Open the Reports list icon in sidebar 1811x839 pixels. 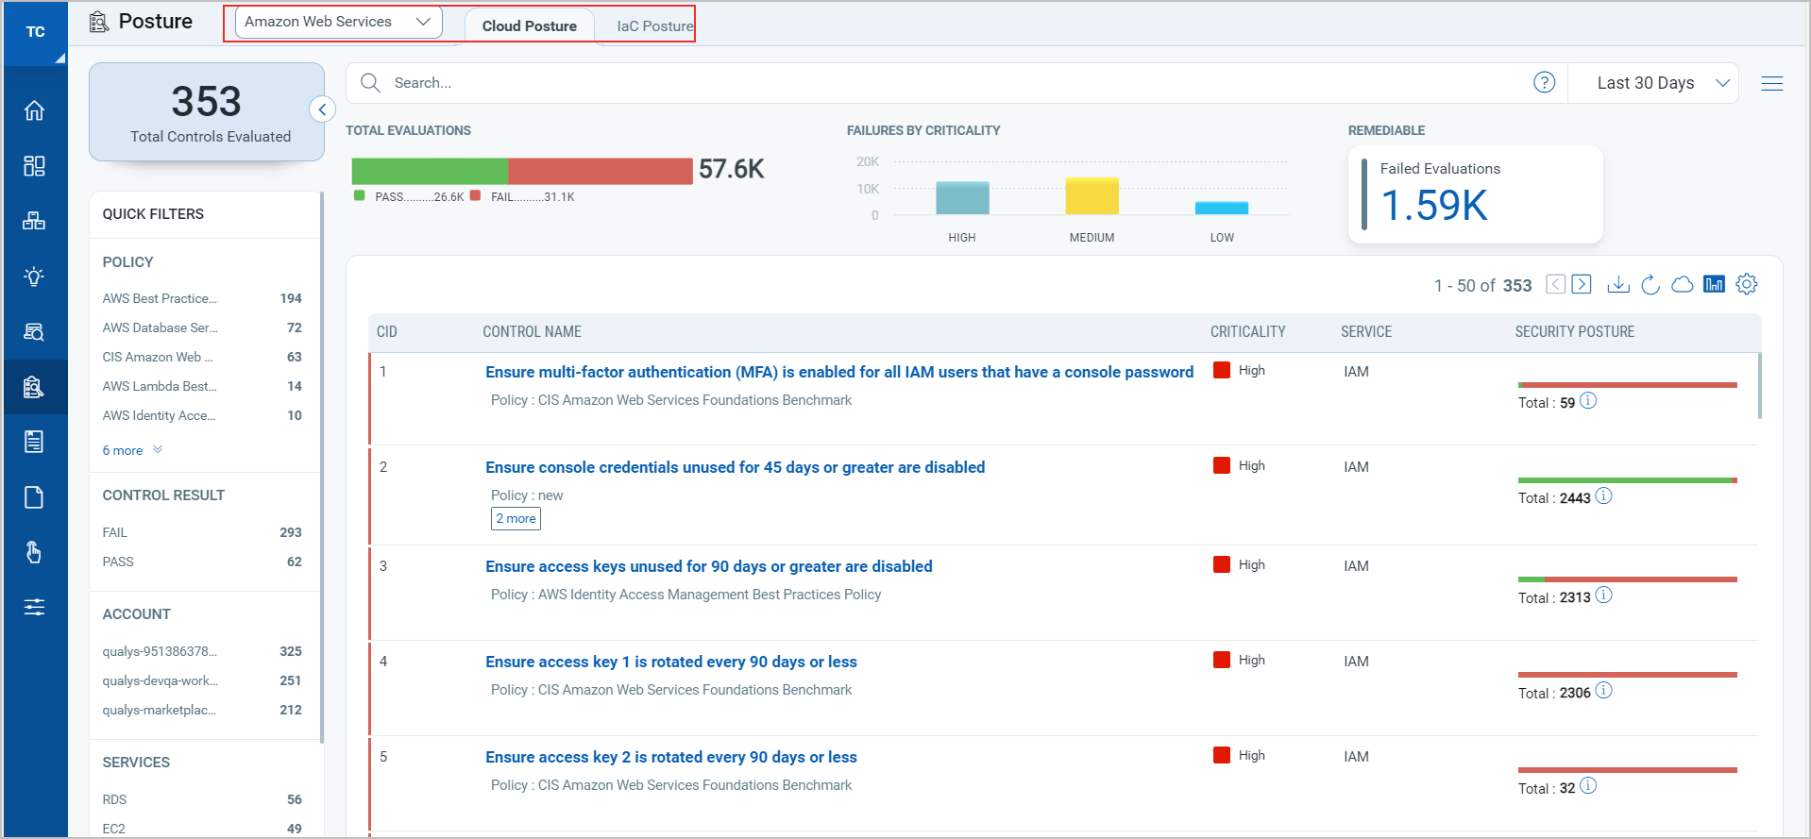pos(34,442)
